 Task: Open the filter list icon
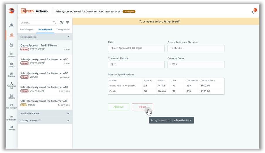tap(67, 23)
